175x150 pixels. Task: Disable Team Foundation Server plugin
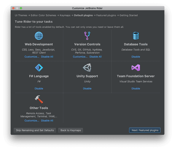click(136, 89)
